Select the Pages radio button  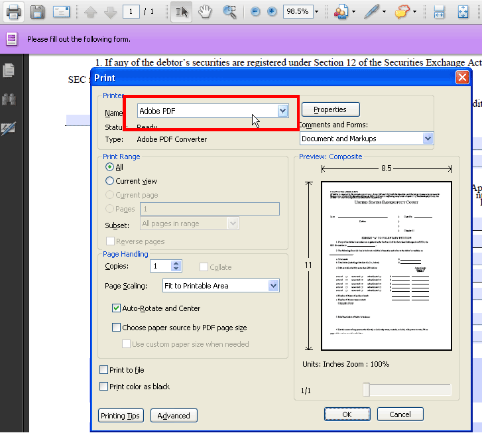[x=109, y=208]
